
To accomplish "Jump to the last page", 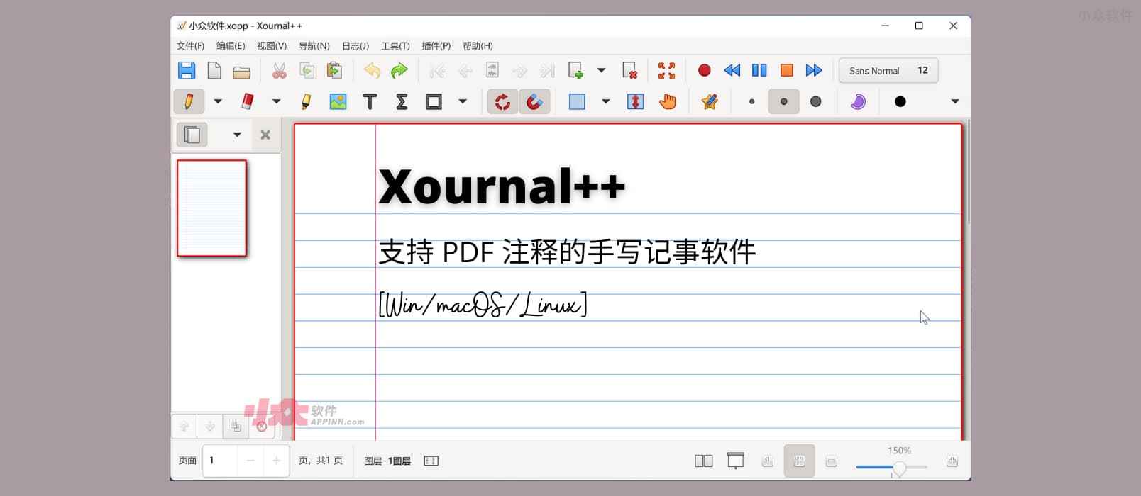I will 547,70.
